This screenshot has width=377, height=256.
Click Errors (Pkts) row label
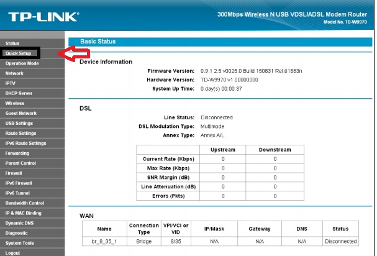point(168,196)
